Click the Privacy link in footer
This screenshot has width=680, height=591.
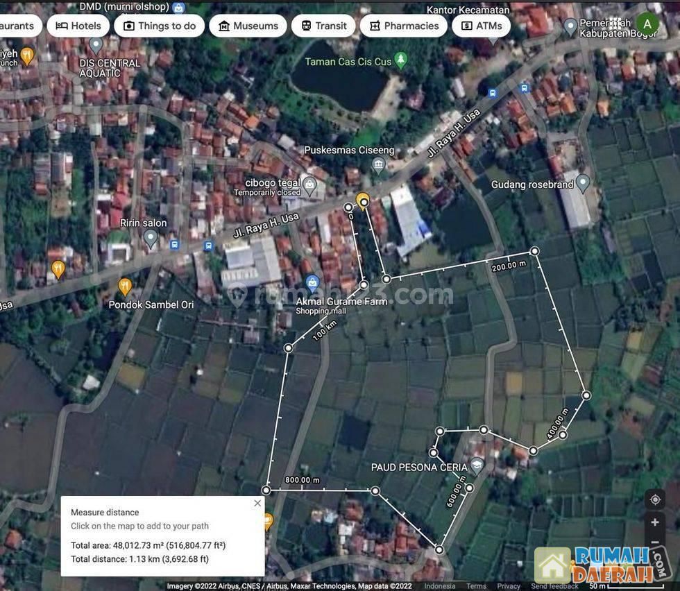click(x=509, y=586)
